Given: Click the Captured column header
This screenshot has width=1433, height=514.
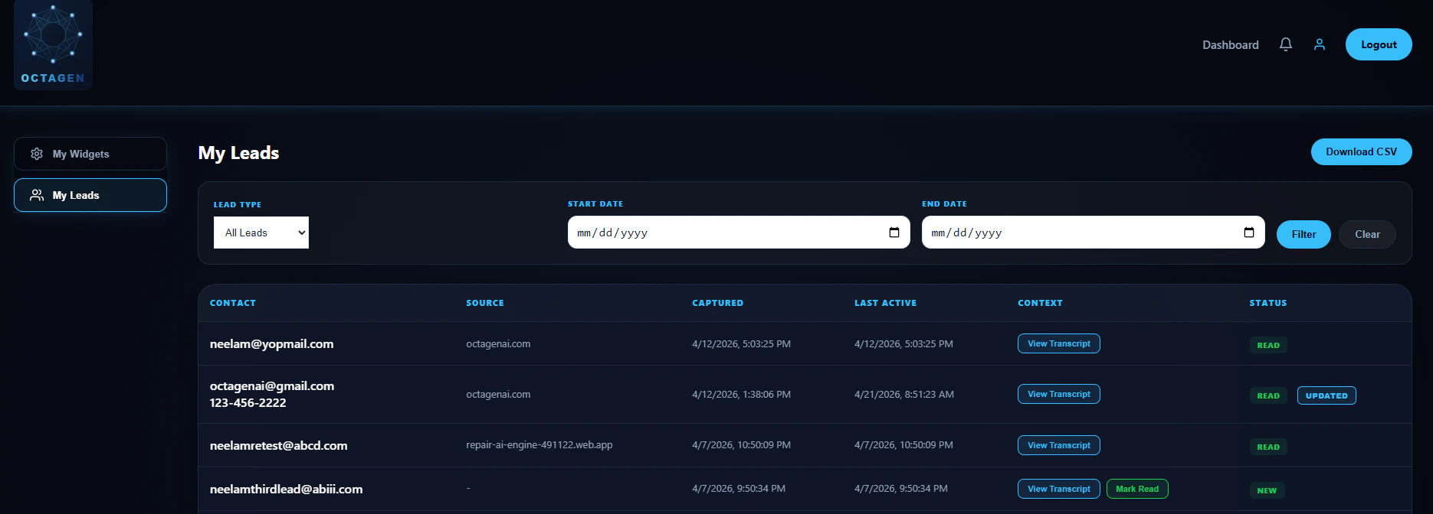Looking at the screenshot, I should pos(717,303).
